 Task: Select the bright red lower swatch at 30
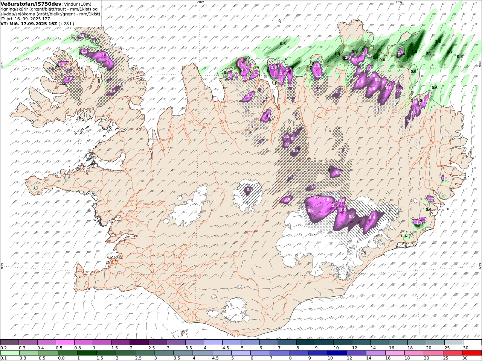[x=471, y=353]
